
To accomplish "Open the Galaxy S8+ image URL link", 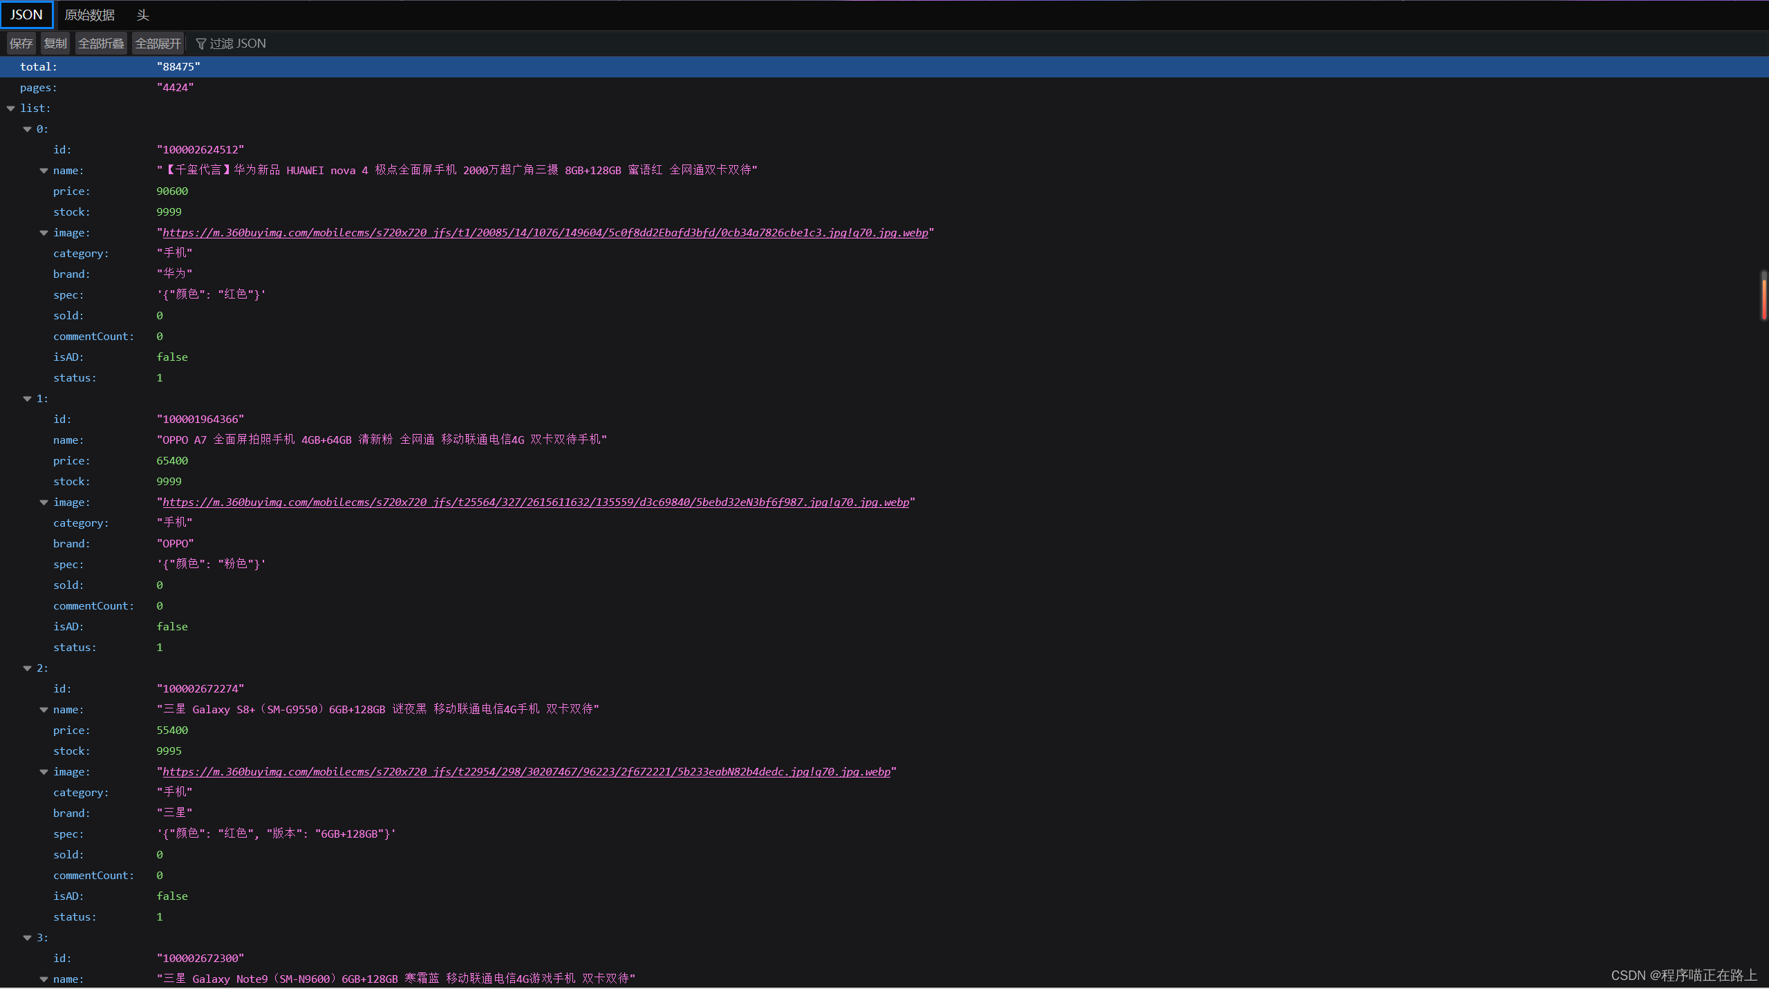I will (x=525, y=772).
